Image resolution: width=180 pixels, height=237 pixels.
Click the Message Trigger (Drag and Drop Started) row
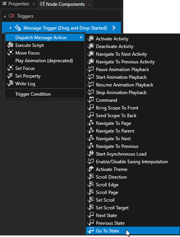point(61,28)
